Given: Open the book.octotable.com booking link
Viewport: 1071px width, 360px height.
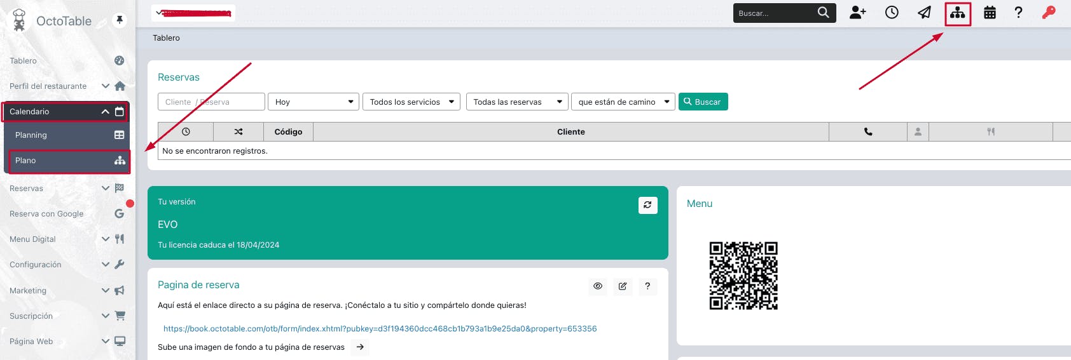Looking at the screenshot, I should (x=380, y=328).
